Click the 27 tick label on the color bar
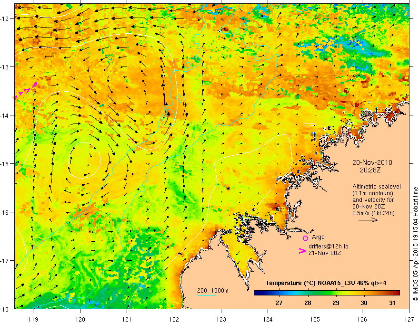This screenshot has height=323, width=419. 279,303
